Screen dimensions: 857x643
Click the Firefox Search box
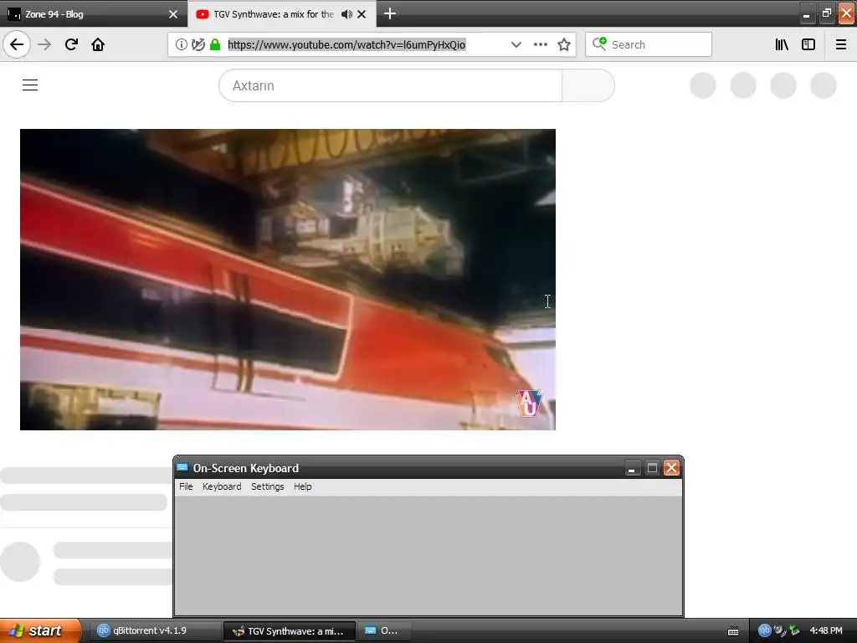click(x=649, y=44)
